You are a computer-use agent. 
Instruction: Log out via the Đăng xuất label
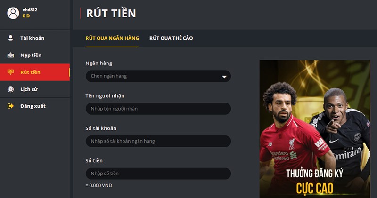(33, 106)
